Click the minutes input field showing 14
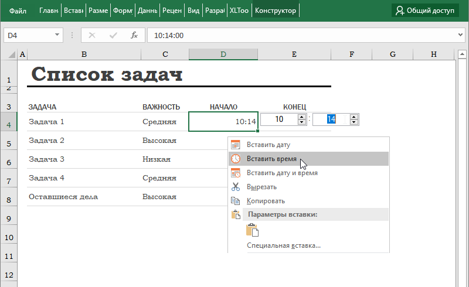This screenshot has width=469, height=287. click(x=331, y=119)
